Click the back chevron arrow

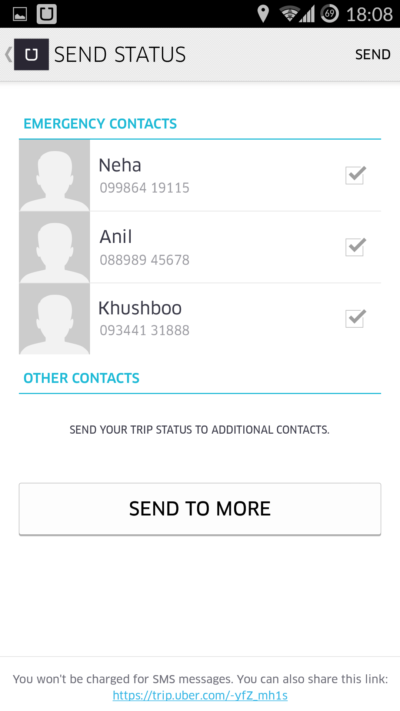point(8,54)
